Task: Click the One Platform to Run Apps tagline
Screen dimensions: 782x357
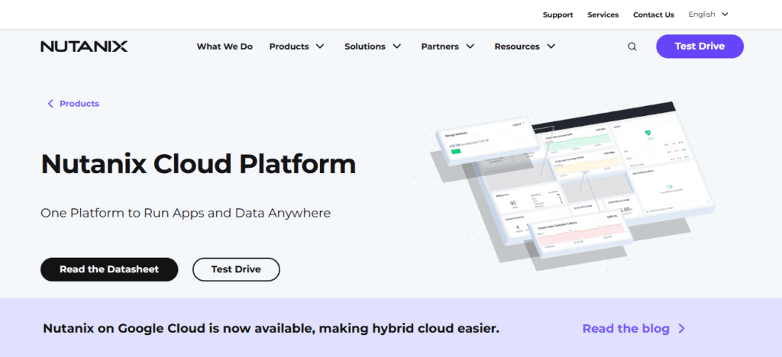Action: pyautogui.click(x=186, y=213)
